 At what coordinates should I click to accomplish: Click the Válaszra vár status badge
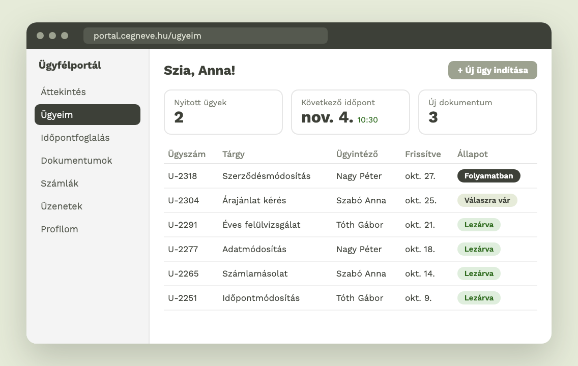[487, 200]
